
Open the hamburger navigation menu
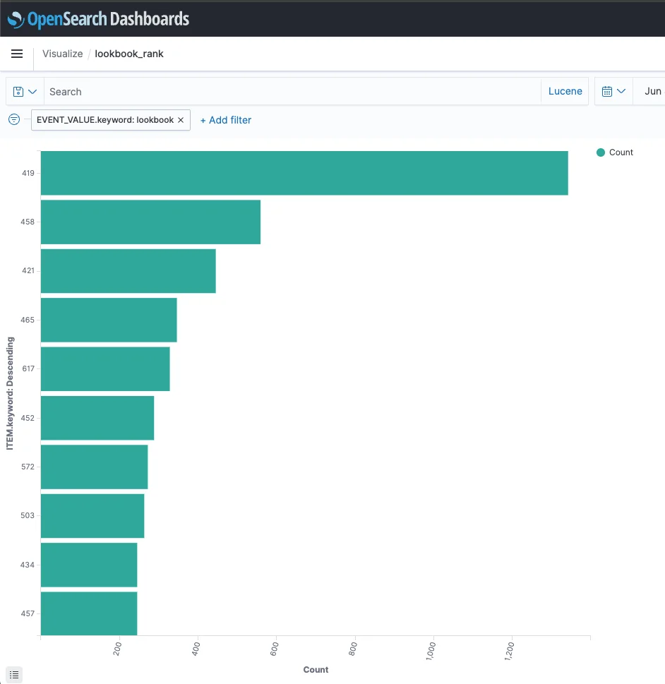point(17,54)
